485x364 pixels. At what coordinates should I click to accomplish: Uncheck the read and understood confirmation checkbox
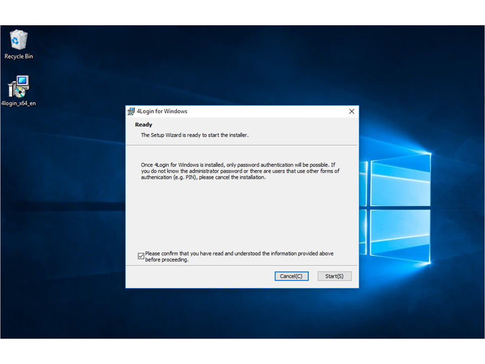[141, 256]
